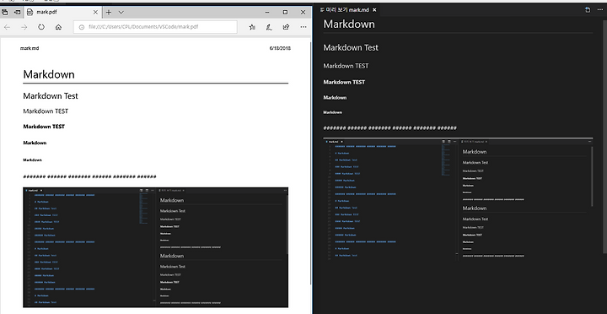Open a new tab in Edge

coord(109,13)
